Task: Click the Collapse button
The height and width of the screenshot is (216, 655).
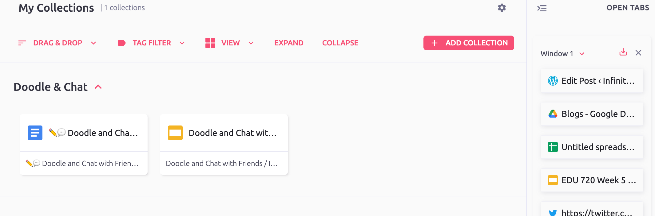Action: pos(340,43)
